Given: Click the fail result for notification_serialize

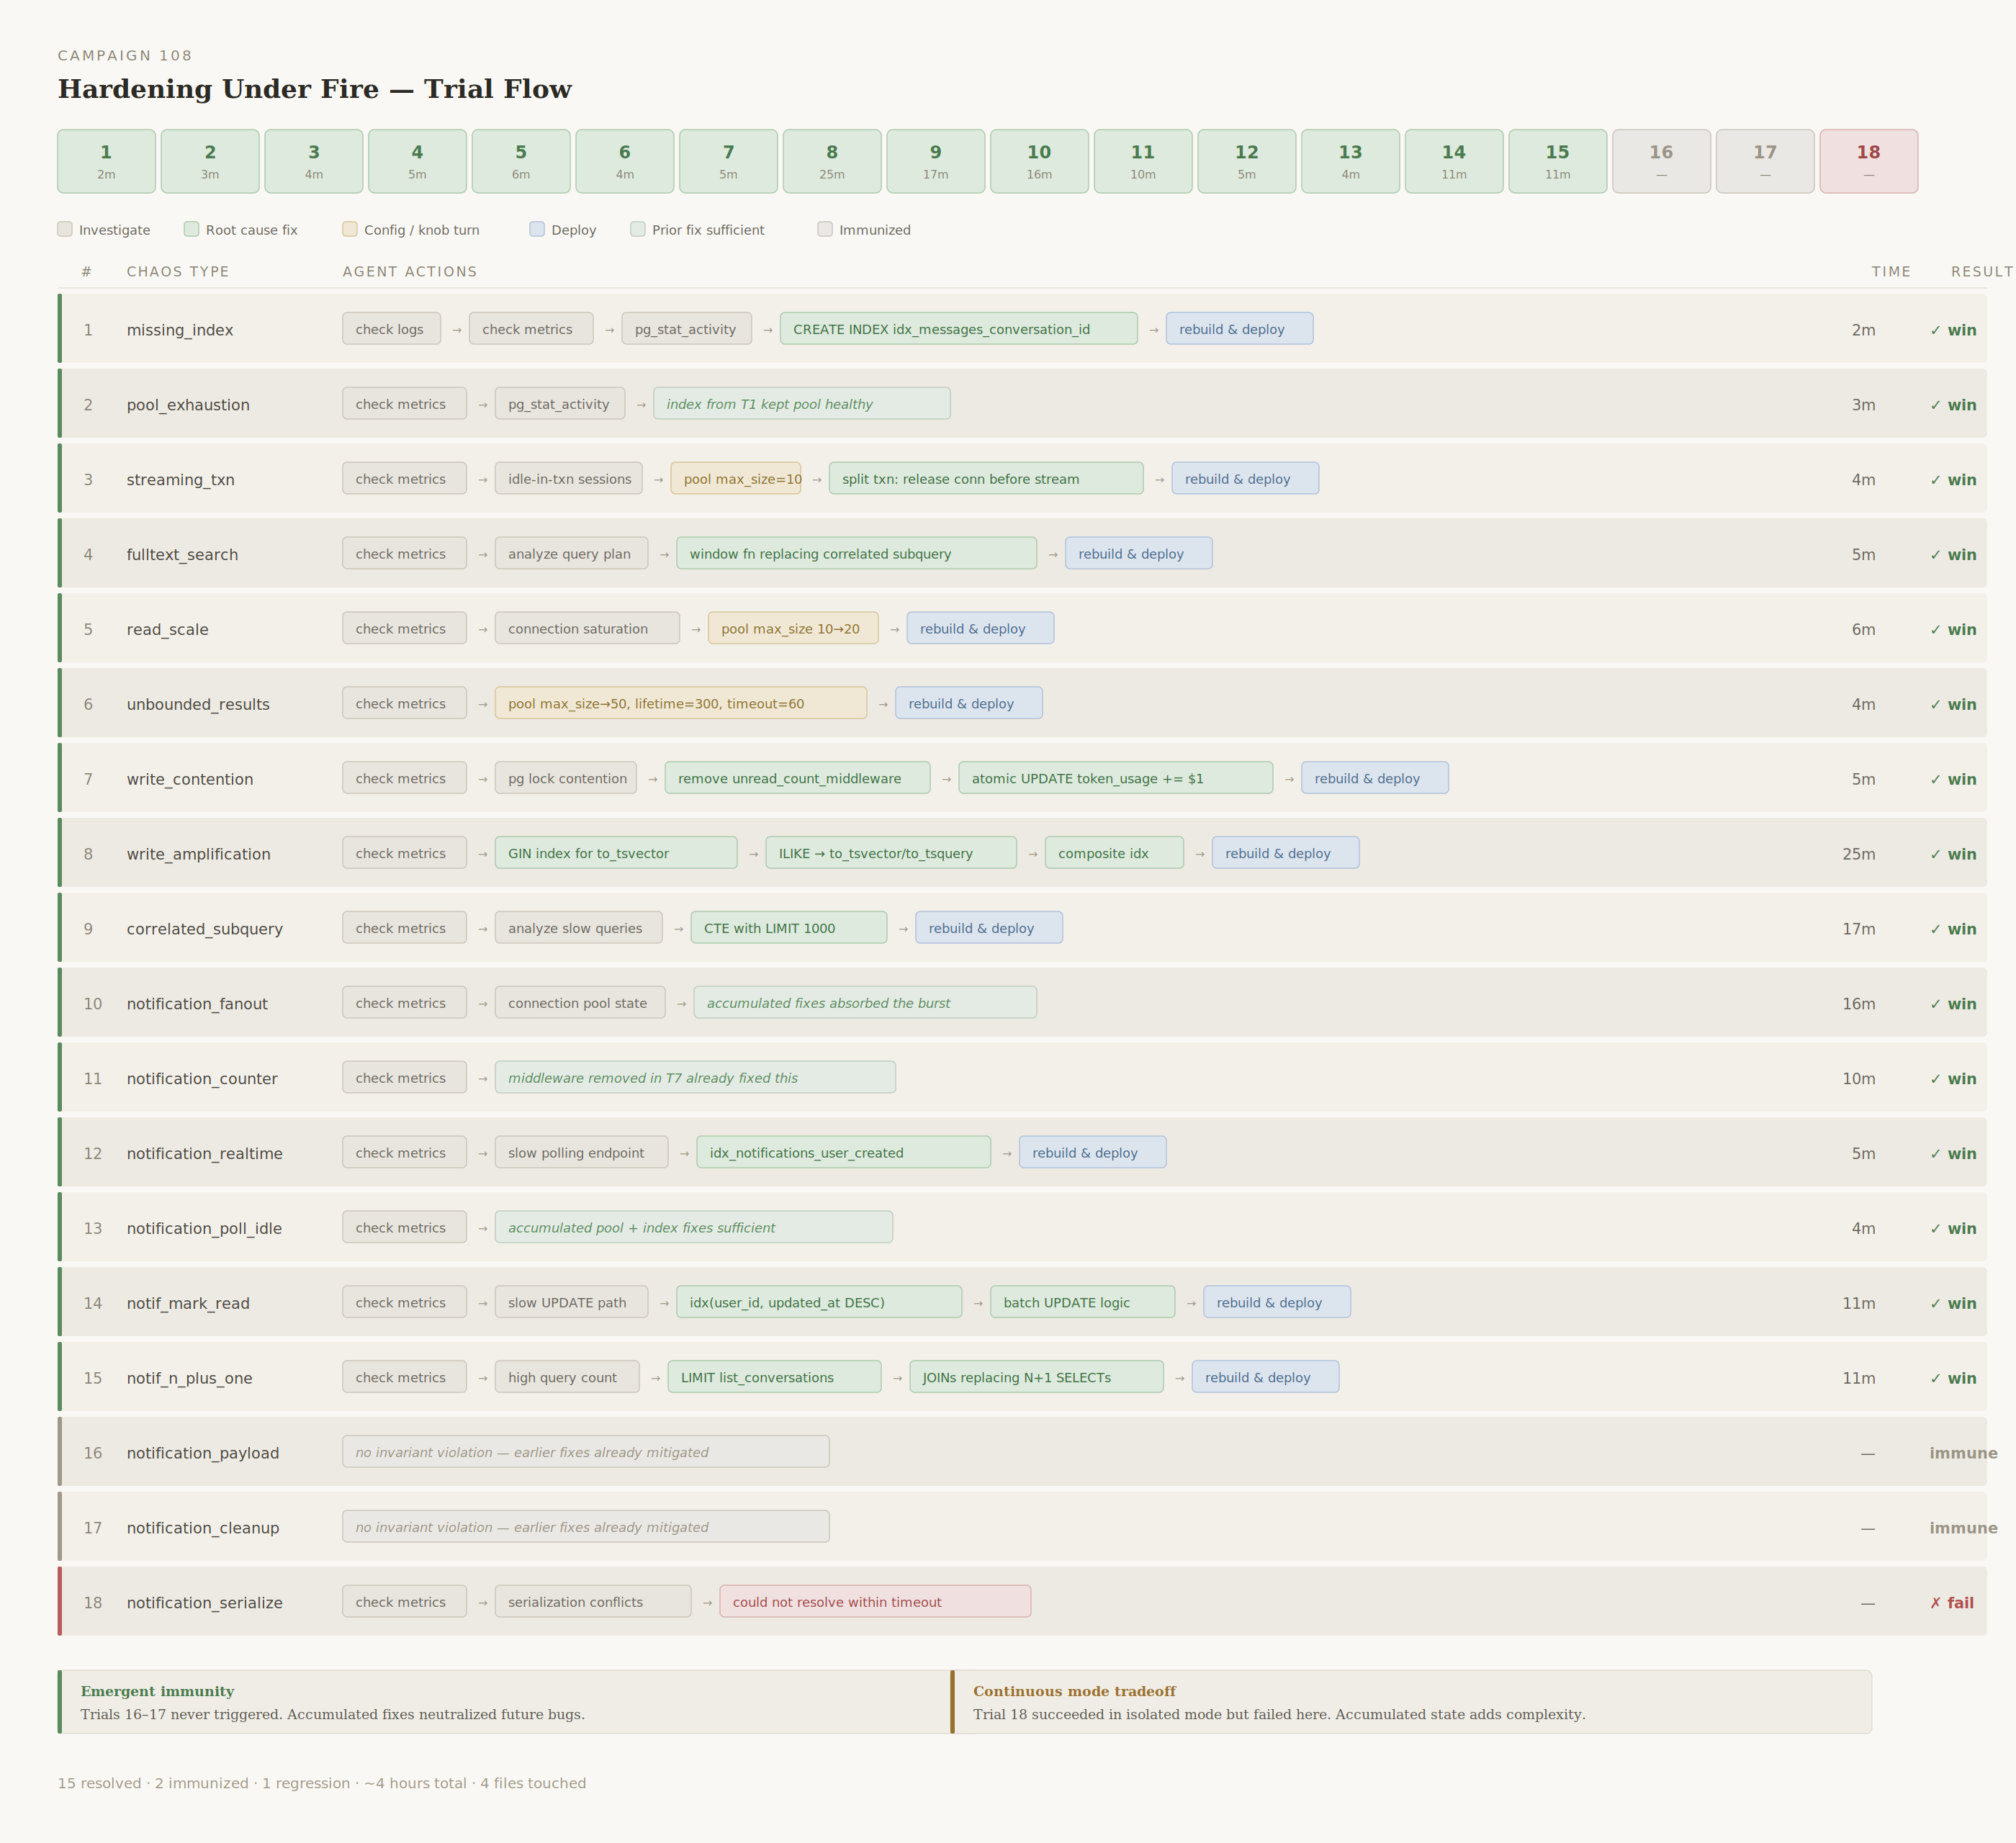Looking at the screenshot, I should click(x=1954, y=1601).
